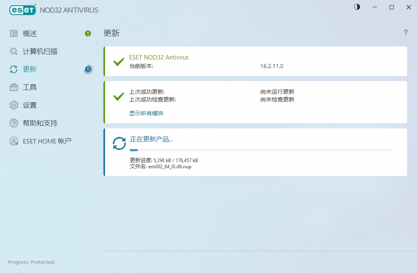Open page help with the question mark
417x273 pixels.
tap(406, 33)
